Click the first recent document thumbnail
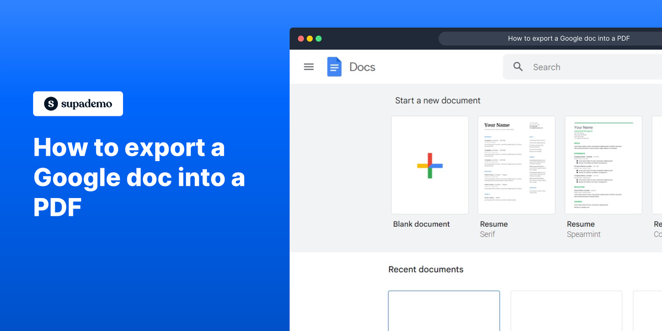Image resolution: width=662 pixels, height=331 pixels. click(444, 312)
